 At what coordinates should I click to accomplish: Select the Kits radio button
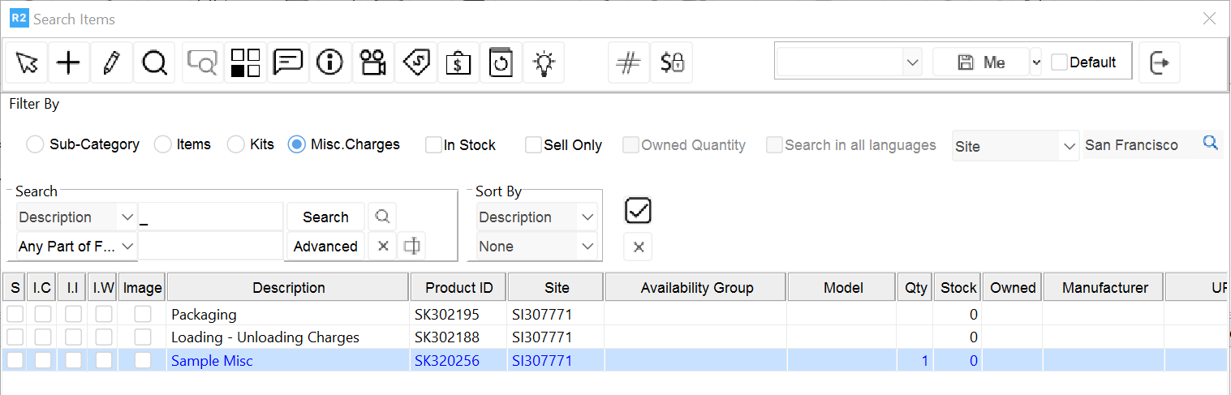(x=236, y=145)
